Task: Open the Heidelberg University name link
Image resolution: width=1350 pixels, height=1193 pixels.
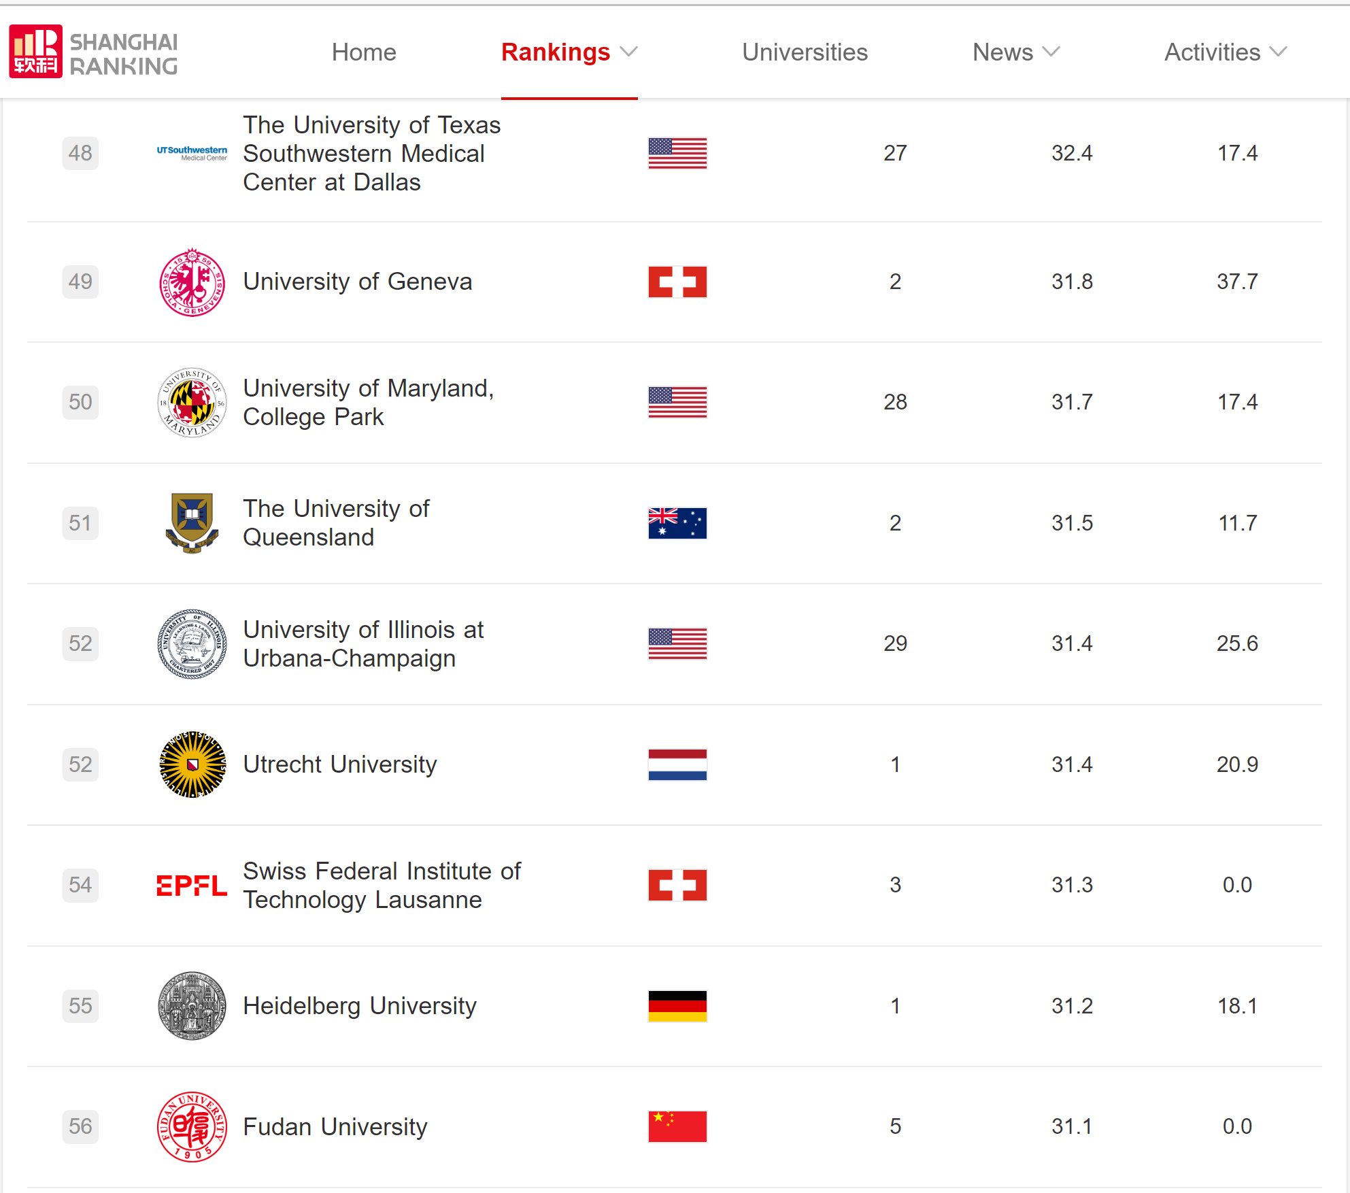Action: coord(360,1006)
